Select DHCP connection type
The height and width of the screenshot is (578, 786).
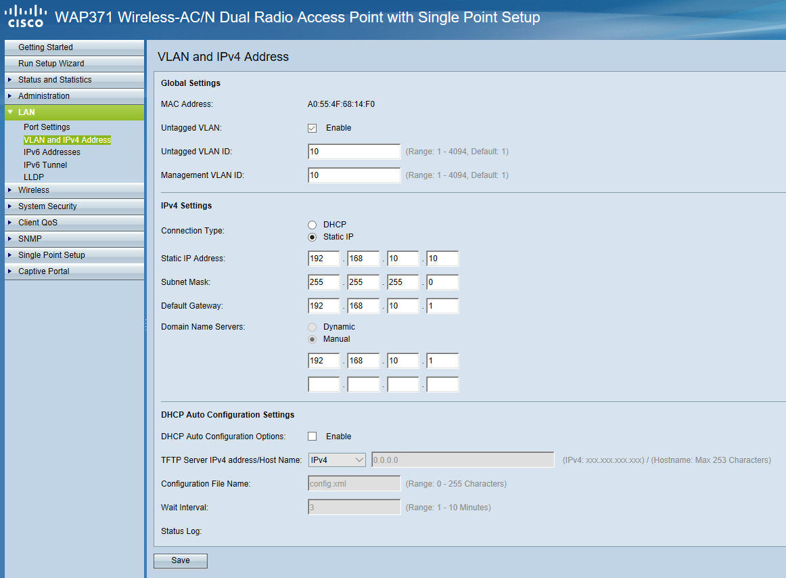[x=313, y=225]
